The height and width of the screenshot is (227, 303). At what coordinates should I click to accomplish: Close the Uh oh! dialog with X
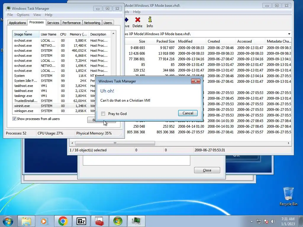click(x=196, y=81)
